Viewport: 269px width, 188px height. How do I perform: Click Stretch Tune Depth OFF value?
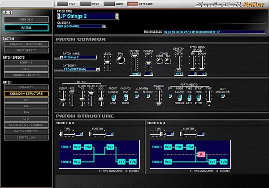(178, 74)
